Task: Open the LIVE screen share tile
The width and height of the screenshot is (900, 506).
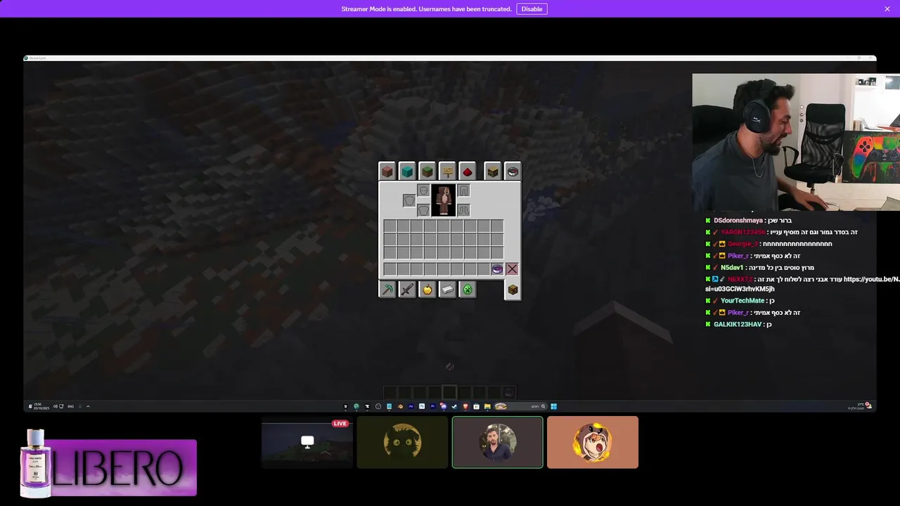Action: [x=307, y=442]
